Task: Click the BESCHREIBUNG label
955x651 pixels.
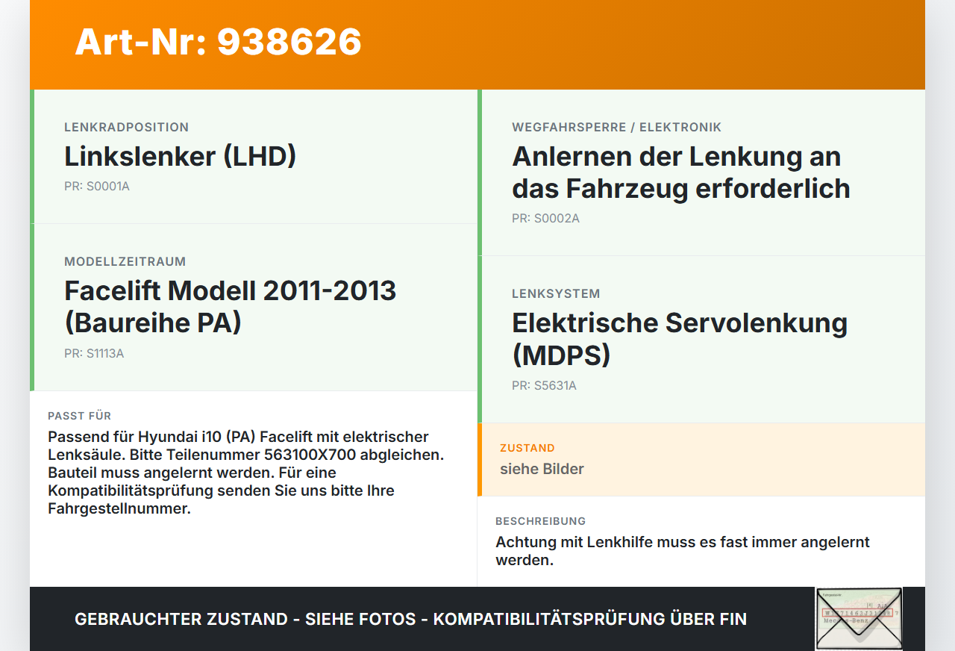Action: point(541,521)
